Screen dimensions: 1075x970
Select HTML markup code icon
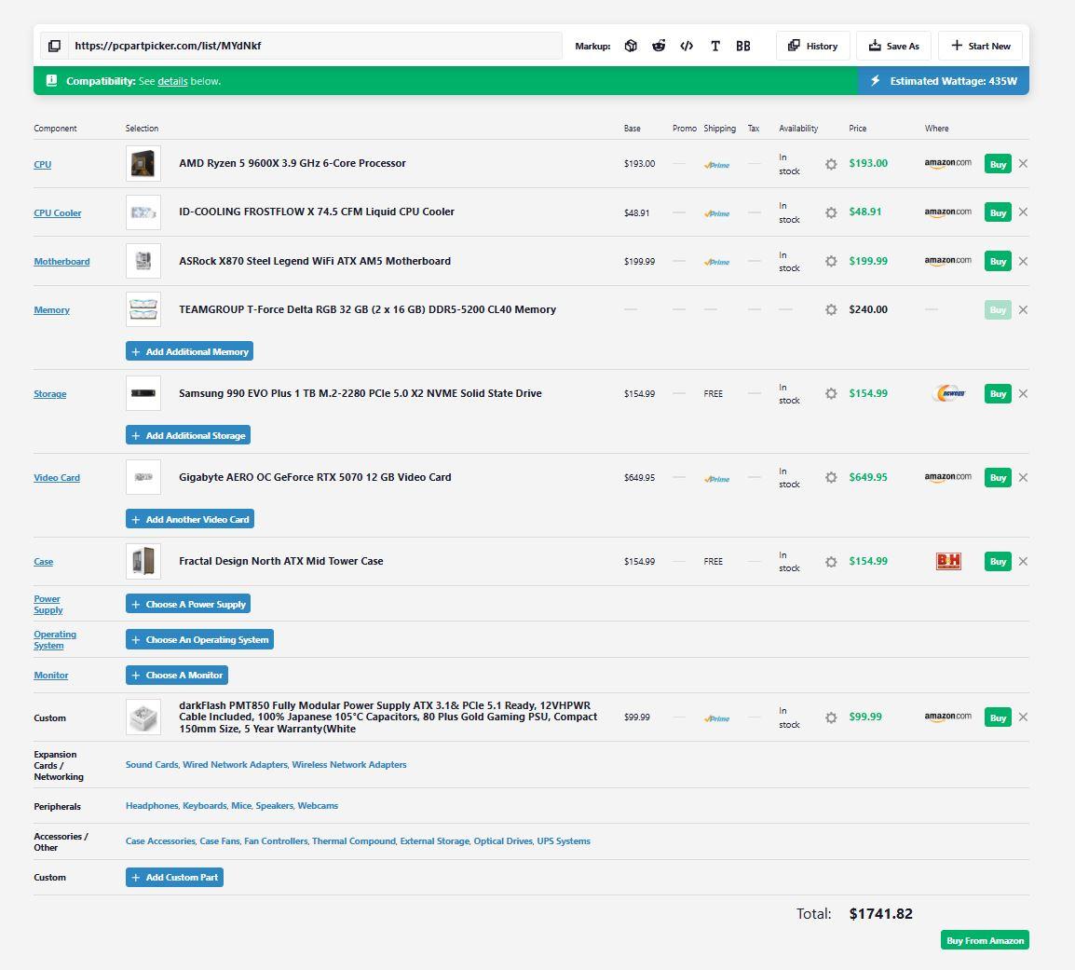pos(687,46)
